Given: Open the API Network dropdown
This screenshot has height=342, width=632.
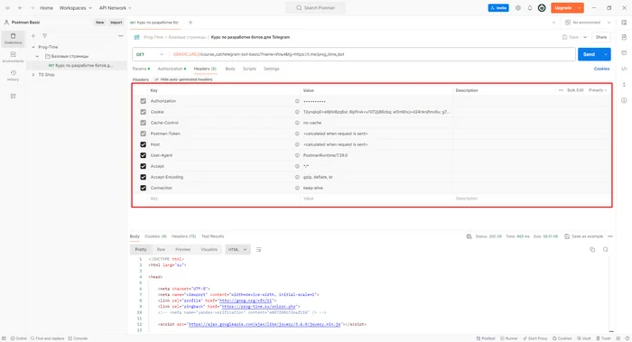Looking at the screenshot, I should (x=115, y=7).
